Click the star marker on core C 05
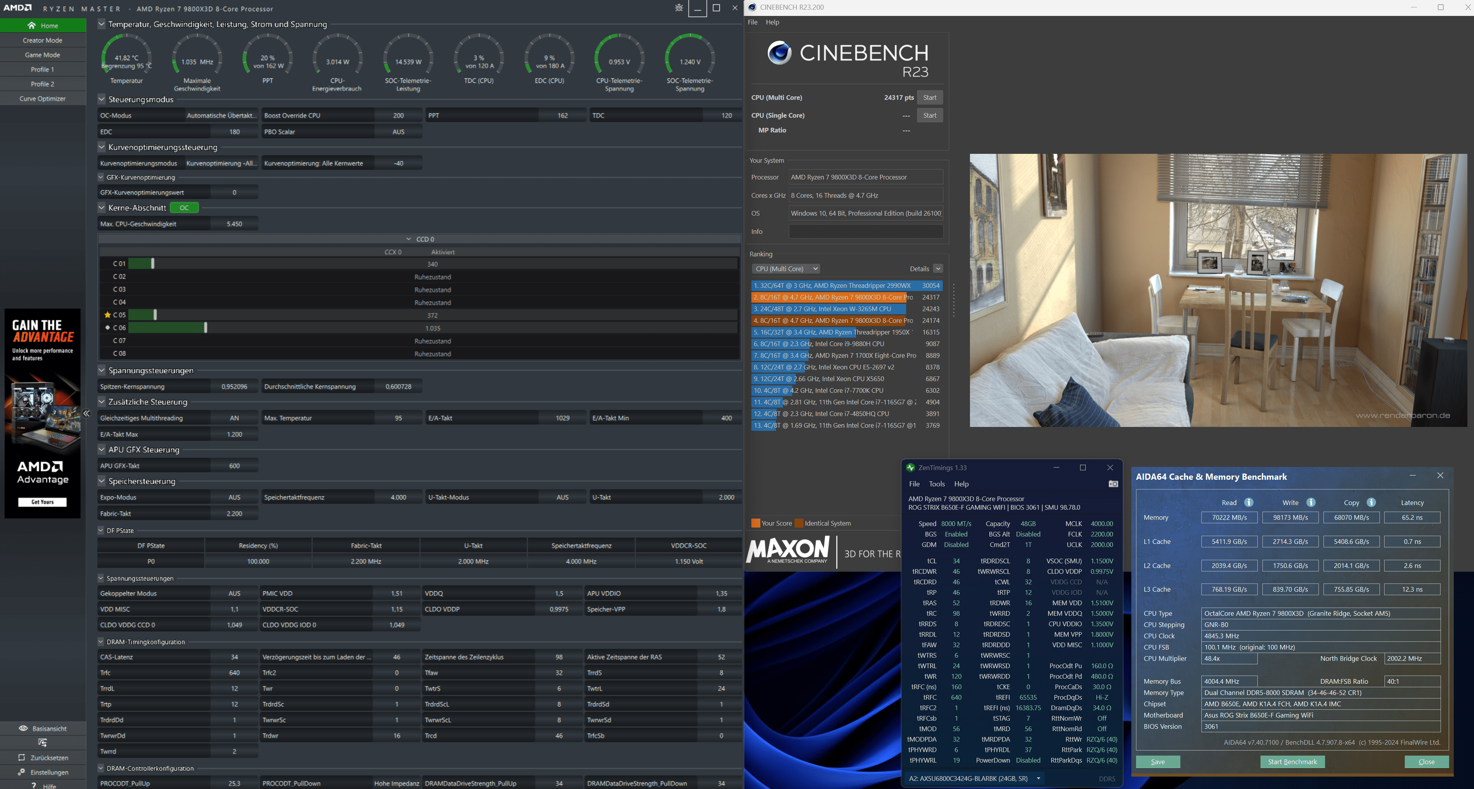The image size is (1474, 789). point(107,315)
